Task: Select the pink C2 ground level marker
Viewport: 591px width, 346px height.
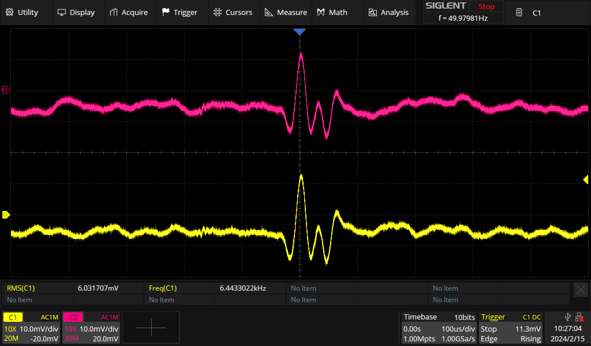Action: [x=6, y=89]
